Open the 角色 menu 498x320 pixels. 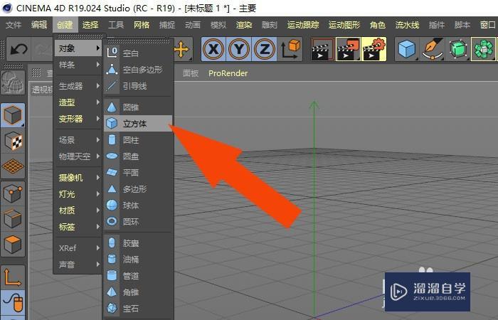click(378, 25)
